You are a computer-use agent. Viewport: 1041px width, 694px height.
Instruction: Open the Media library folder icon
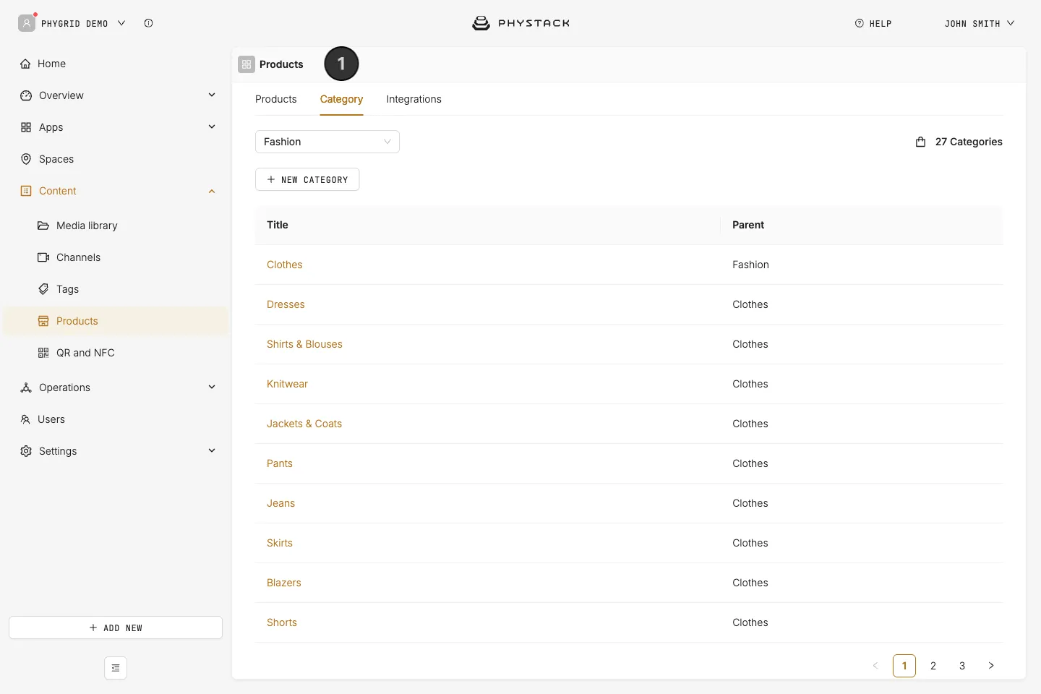[x=43, y=226]
